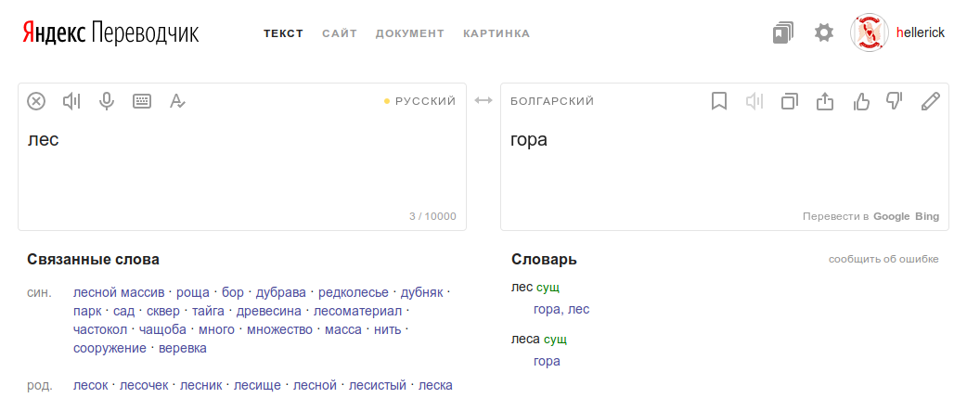
Task: Open target language selector Болгарский
Action: click(x=552, y=101)
